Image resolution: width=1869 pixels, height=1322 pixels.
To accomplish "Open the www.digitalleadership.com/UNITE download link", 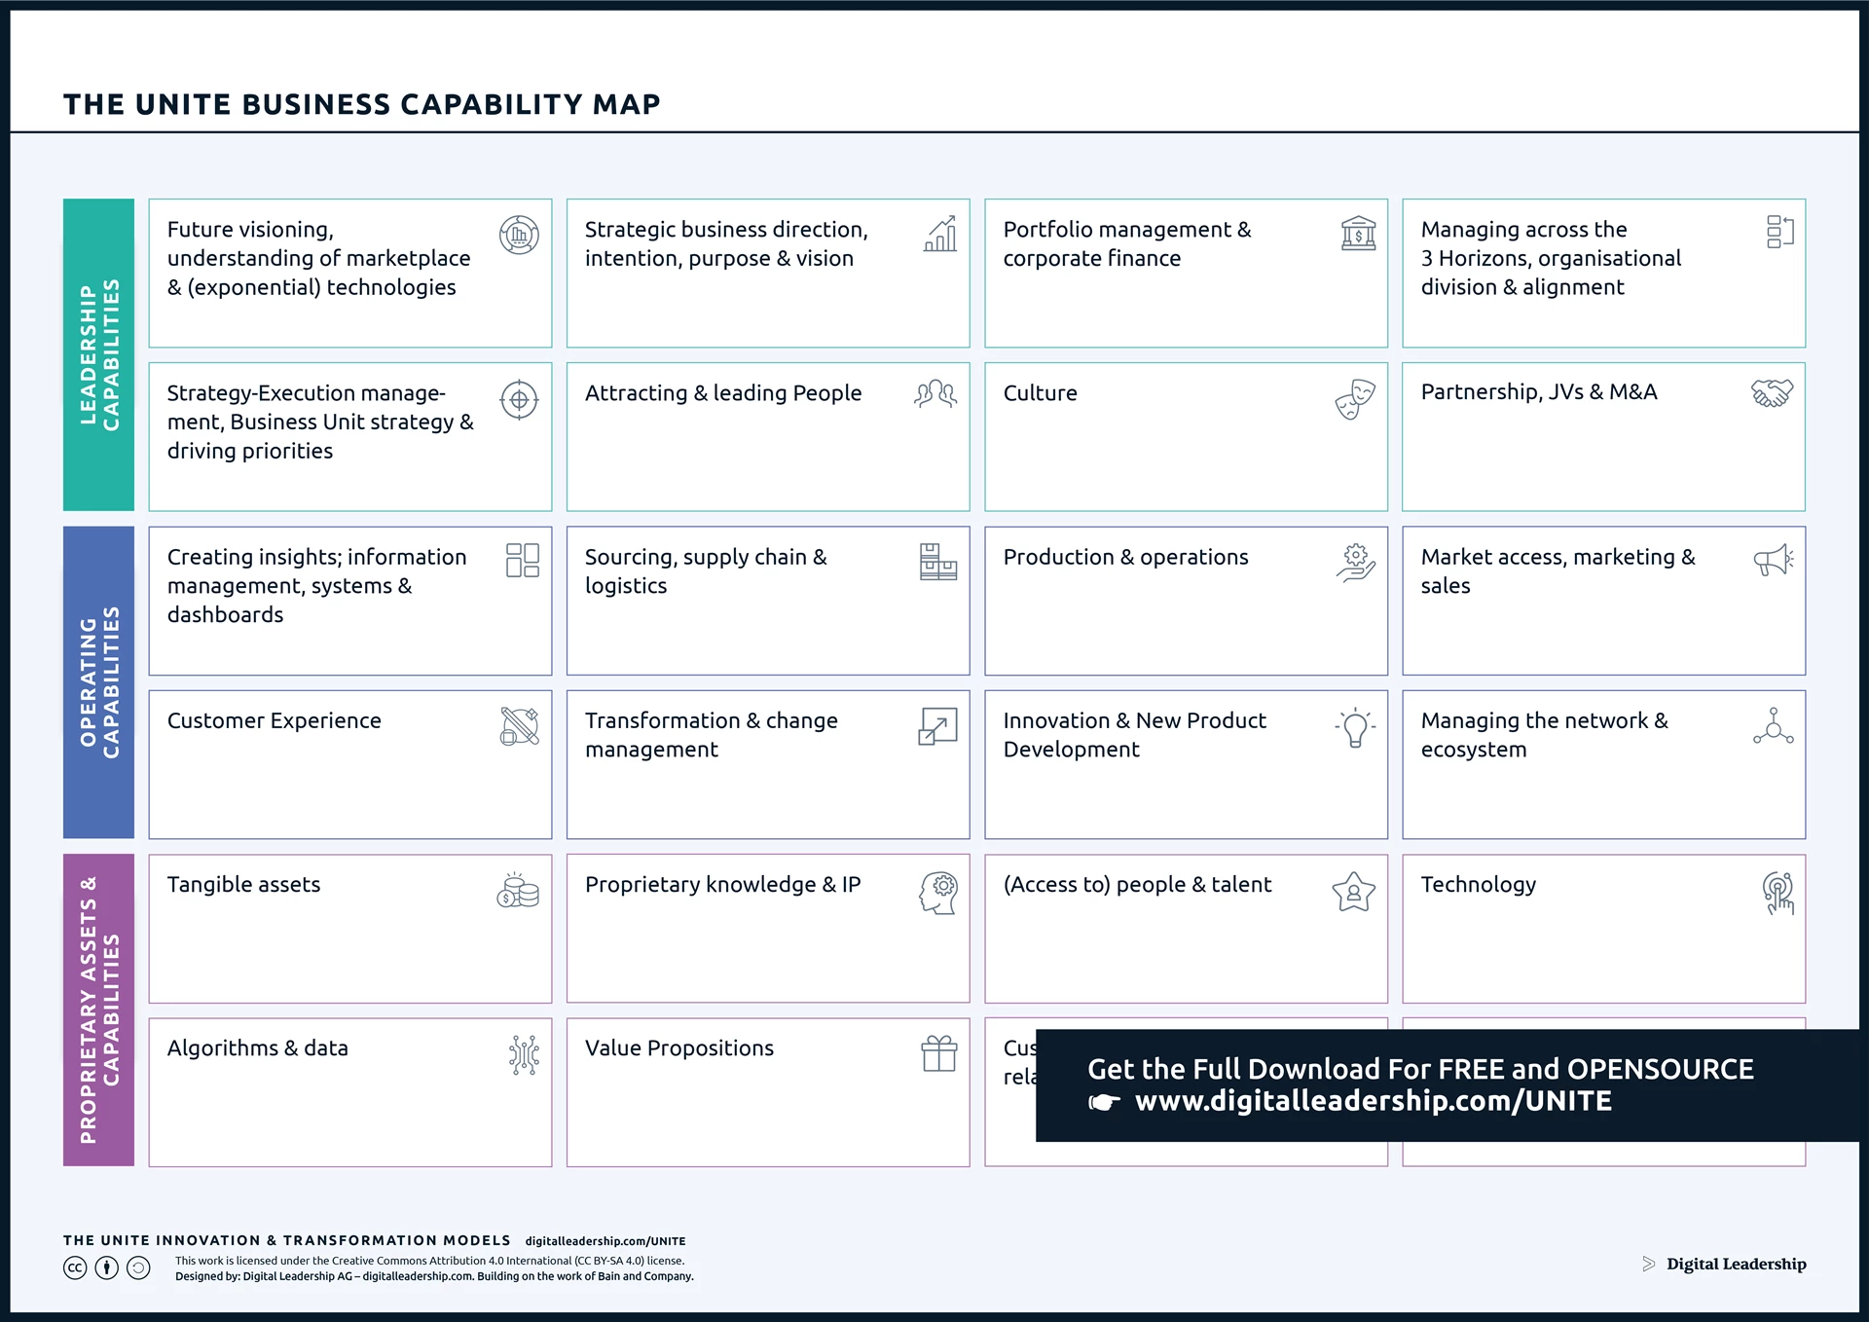I will click(x=1373, y=1101).
